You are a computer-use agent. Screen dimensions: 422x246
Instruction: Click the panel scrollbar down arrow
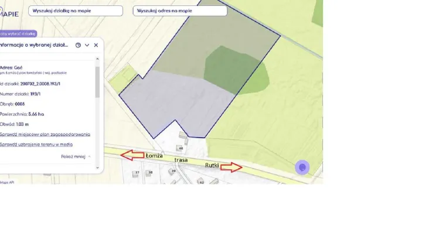pos(97,168)
